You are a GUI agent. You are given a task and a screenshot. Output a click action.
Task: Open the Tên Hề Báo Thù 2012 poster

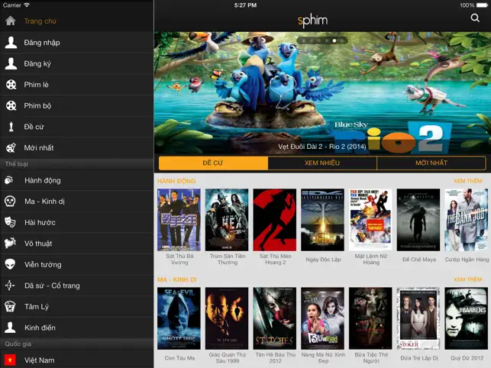pos(275,318)
